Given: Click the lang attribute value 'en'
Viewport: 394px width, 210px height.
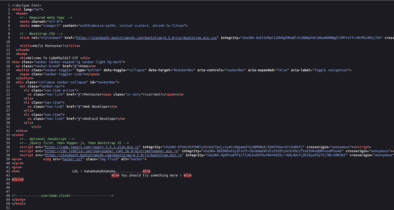Looking at the screenshot, I should point(37,9).
